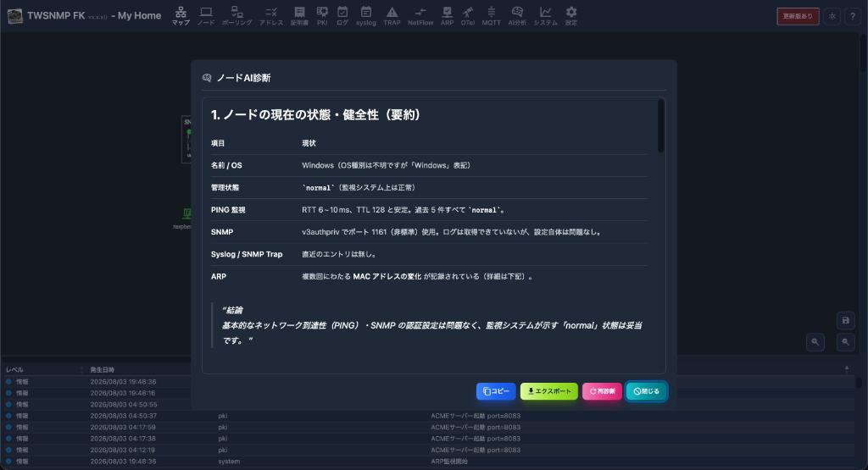Select log row dated 2026/08/03 19:48:16

(97, 393)
